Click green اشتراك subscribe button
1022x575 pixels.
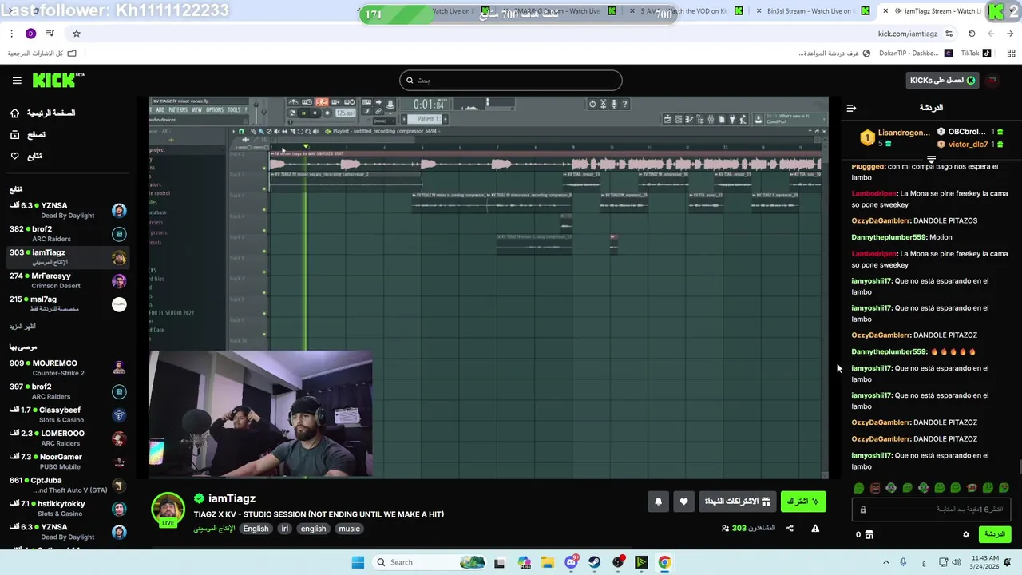click(x=802, y=502)
